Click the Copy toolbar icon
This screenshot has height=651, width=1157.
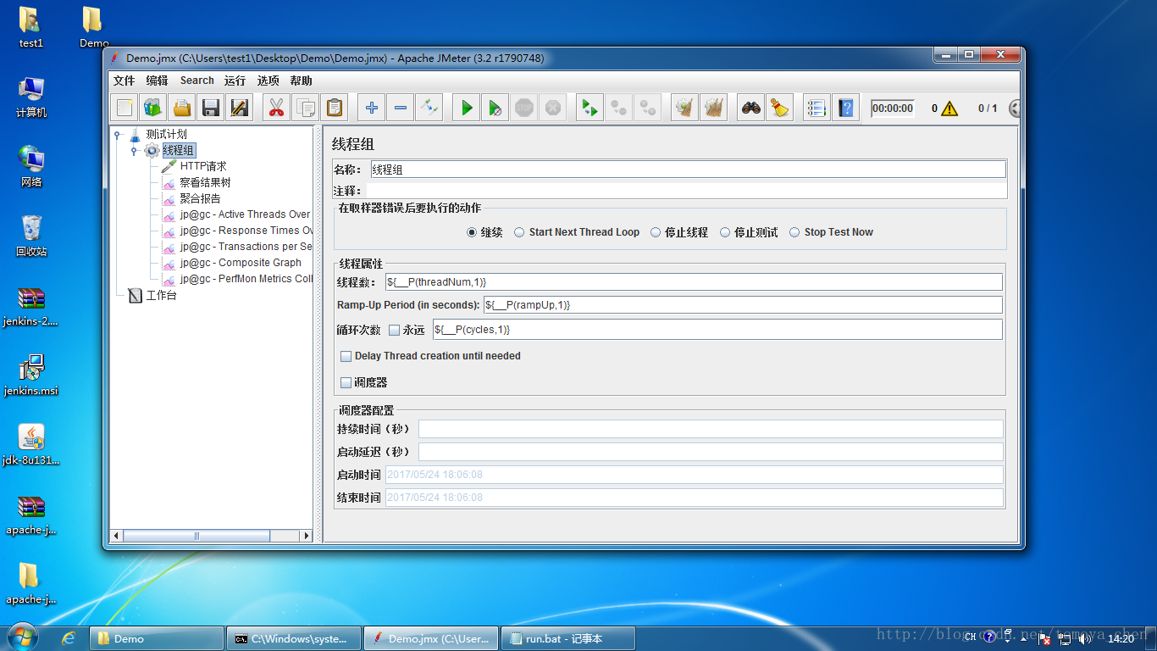305,108
